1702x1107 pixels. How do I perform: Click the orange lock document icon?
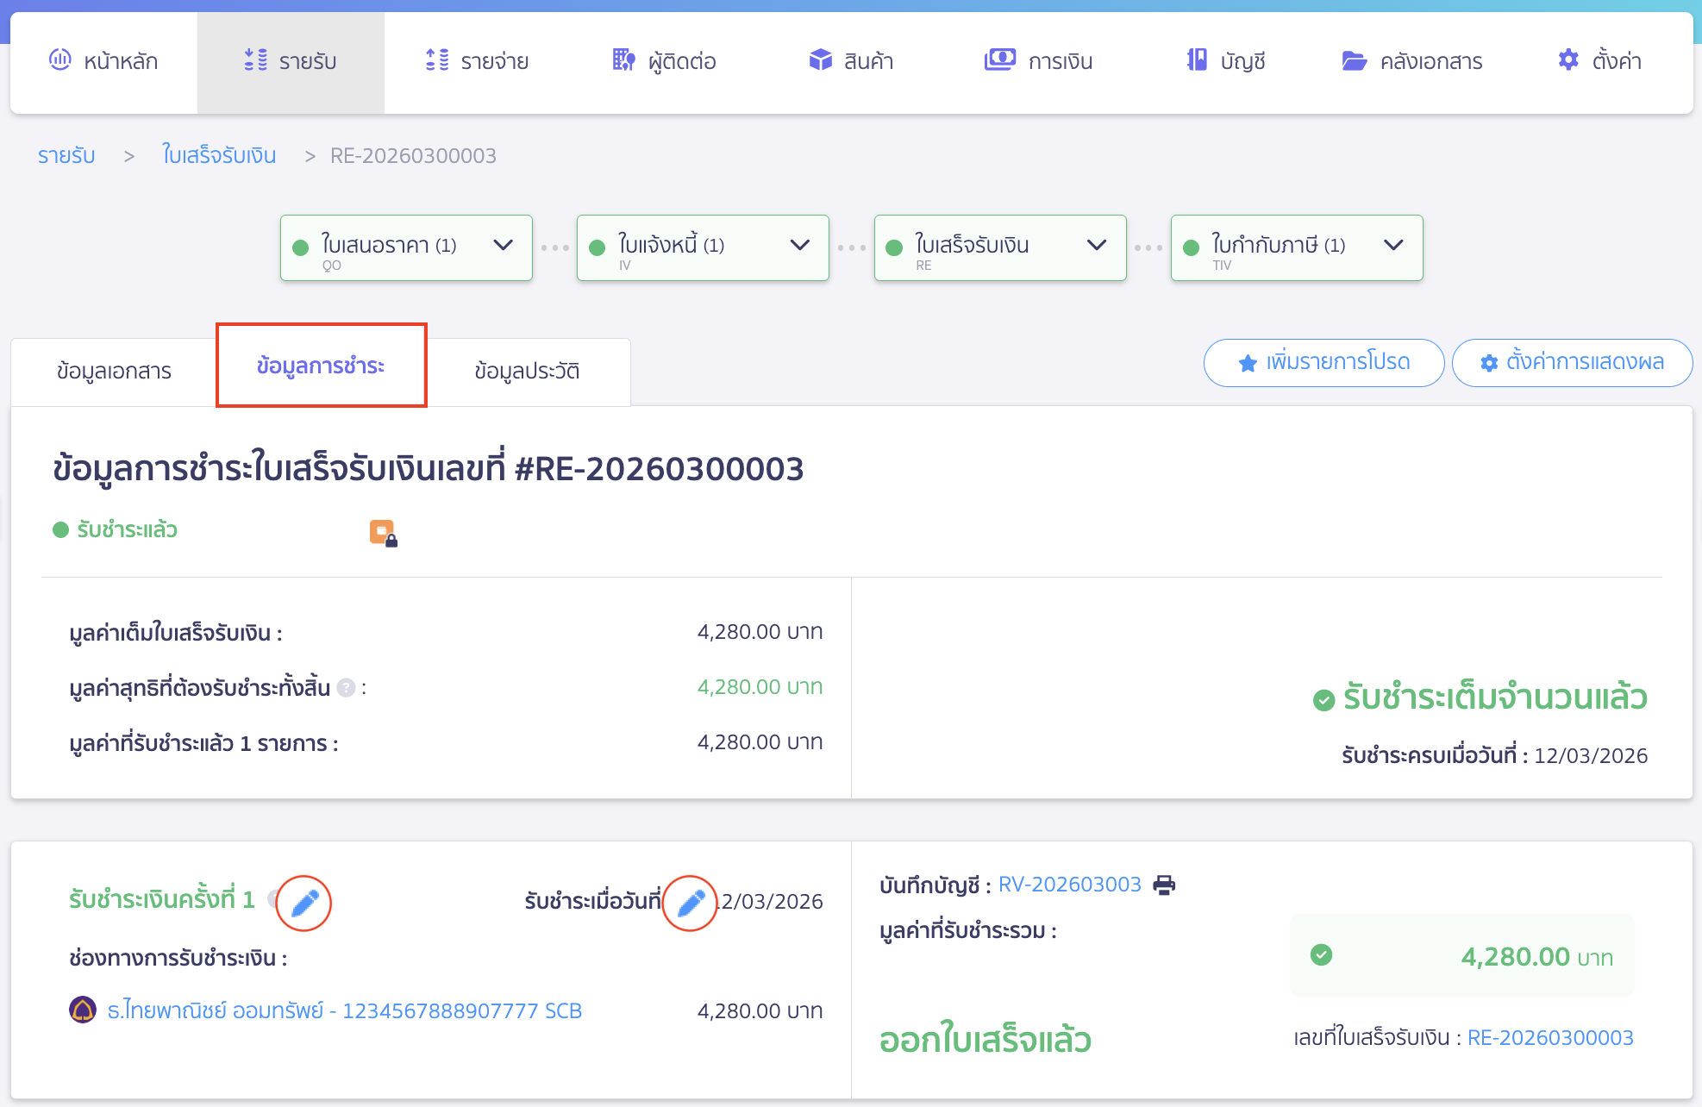[x=383, y=533]
